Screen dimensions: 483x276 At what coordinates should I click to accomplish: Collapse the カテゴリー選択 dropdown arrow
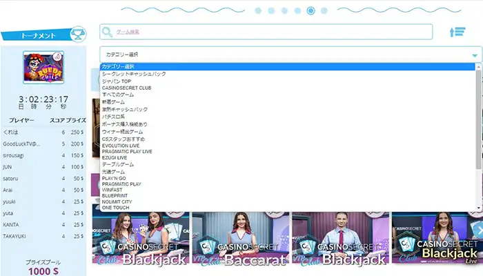point(475,55)
